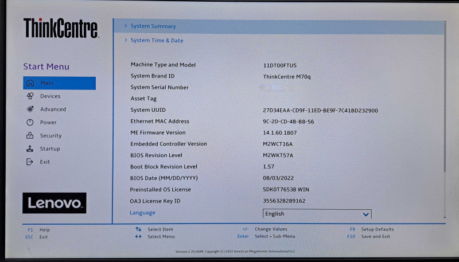Open the Advanced menu item
Viewport: 459px width, 262px height.
pos(53,110)
